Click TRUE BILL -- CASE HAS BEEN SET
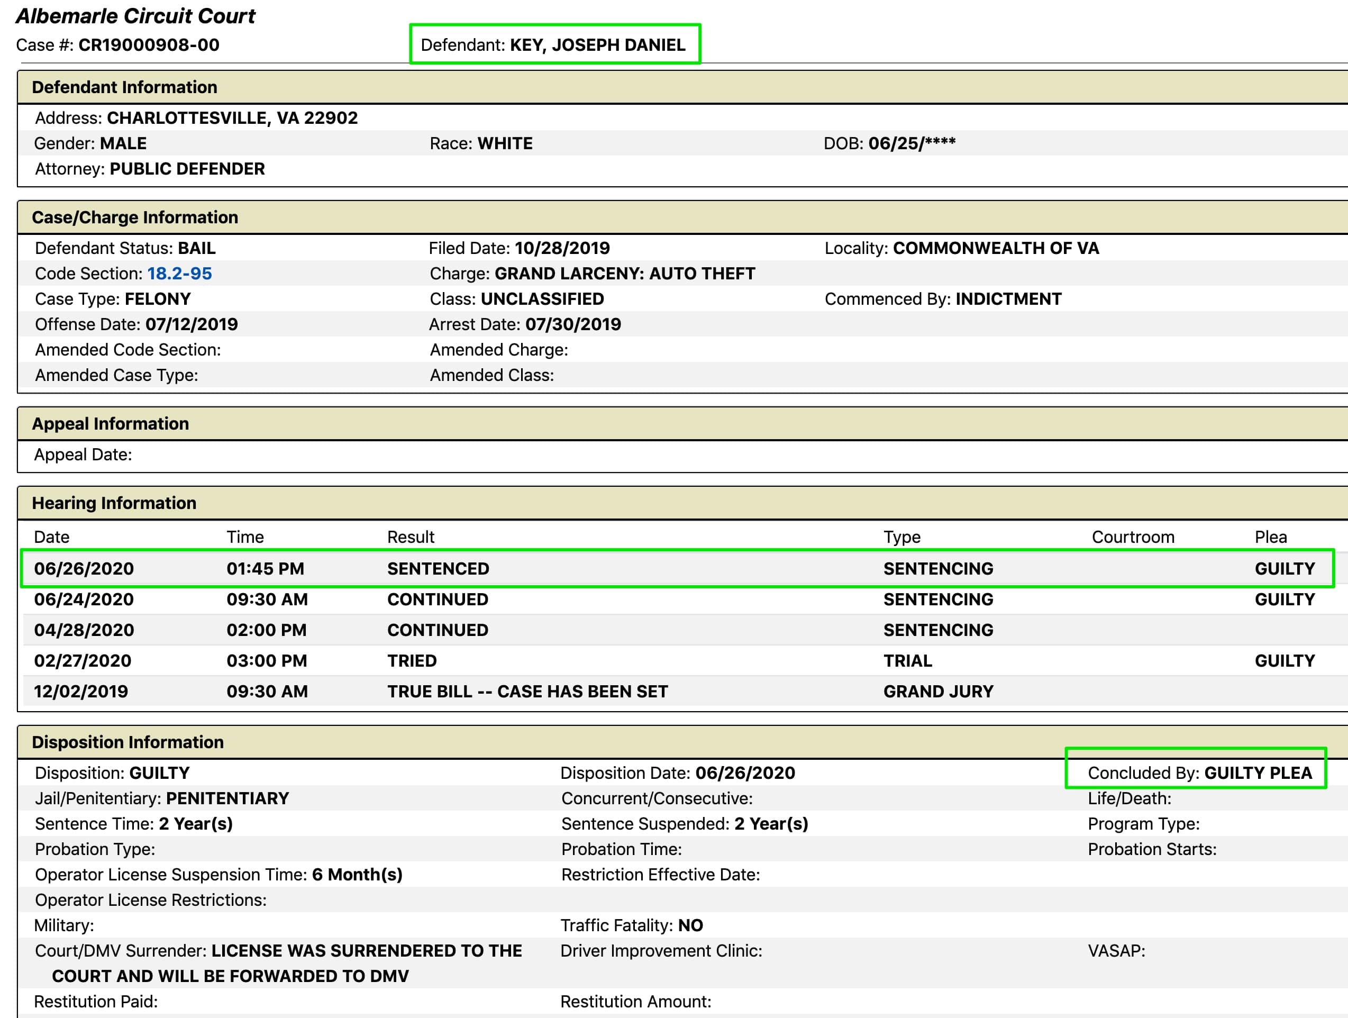 (x=528, y=691)
